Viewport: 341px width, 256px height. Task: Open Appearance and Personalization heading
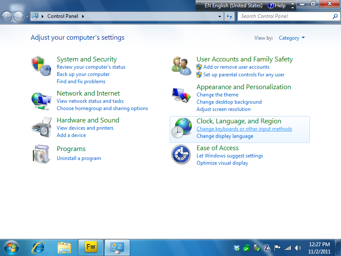[x=244, y=87]
